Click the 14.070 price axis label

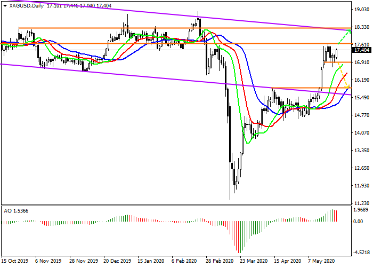362,133
